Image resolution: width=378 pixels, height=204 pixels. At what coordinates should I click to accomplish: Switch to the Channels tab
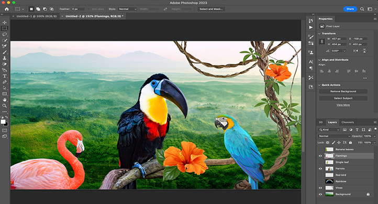coord(348,122)
